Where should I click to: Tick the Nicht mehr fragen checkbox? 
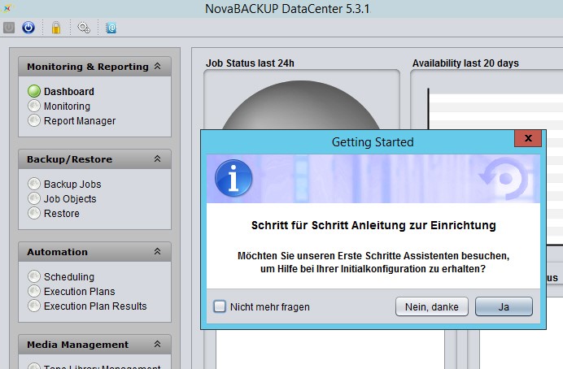tap(220, 306)
